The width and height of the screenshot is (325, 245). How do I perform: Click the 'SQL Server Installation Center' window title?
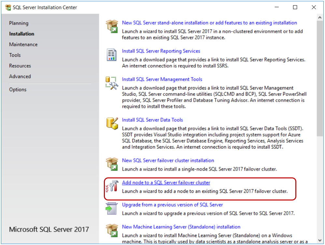tap(45, 7)
